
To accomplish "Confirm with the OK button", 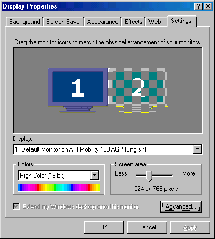I will pyautogui.click(x=104, y=227).
